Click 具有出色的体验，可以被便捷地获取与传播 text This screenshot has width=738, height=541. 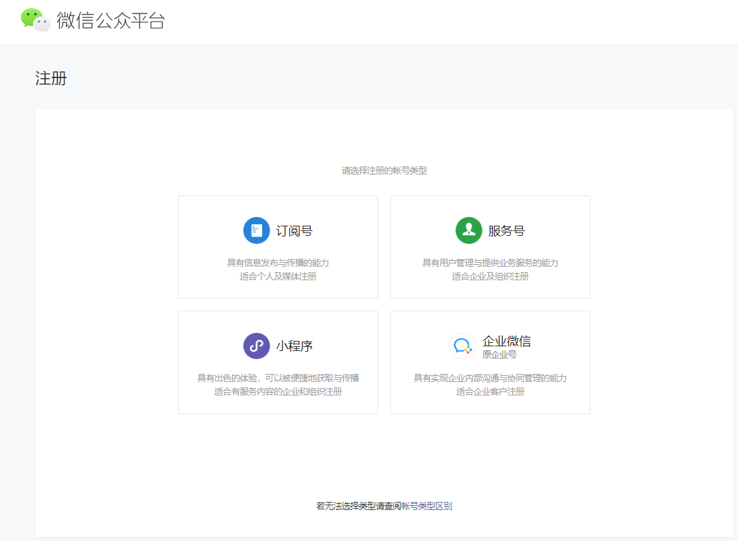click(278, 378)
